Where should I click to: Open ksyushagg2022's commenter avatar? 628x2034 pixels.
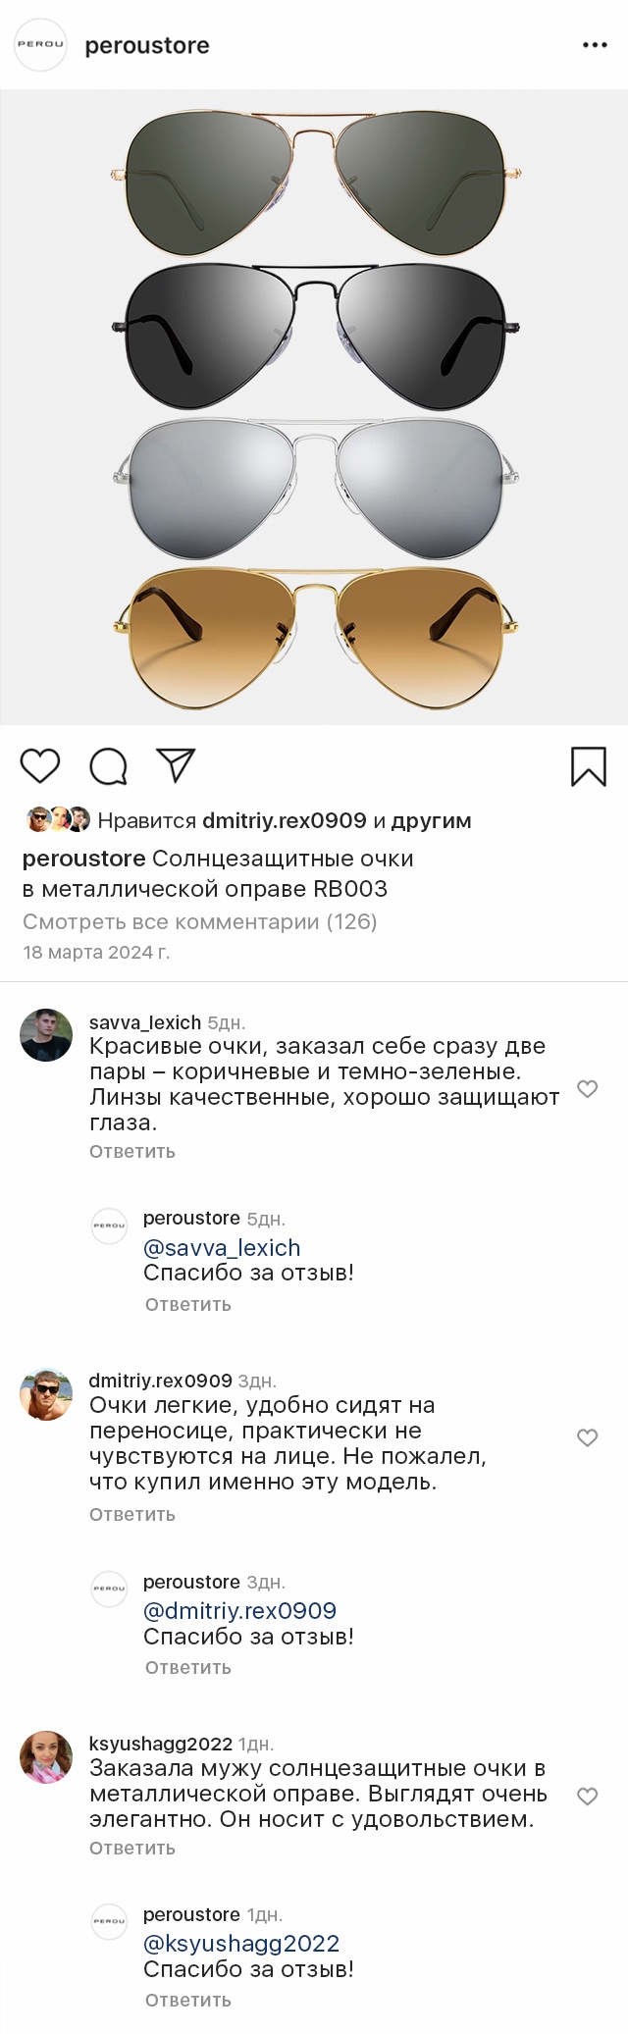(46, 1756)
